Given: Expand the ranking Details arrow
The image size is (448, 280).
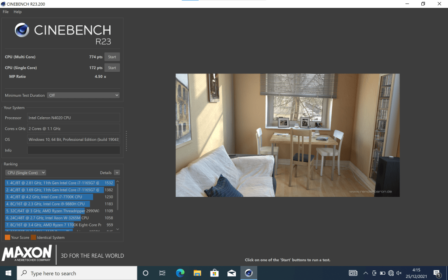Looking at the screenshot, I should point(117,172).
